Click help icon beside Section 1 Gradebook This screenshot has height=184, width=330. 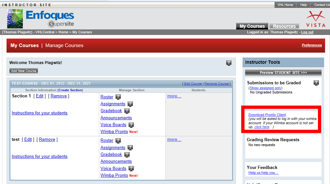(x=127, y=111)
